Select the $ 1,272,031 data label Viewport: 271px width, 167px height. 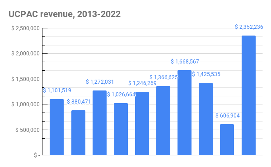click(x=100, y=82)
